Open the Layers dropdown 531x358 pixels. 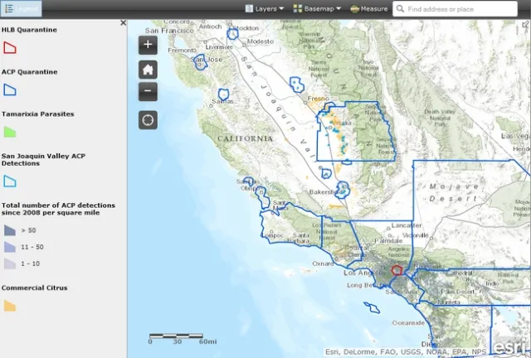click(x=265, y=9)
